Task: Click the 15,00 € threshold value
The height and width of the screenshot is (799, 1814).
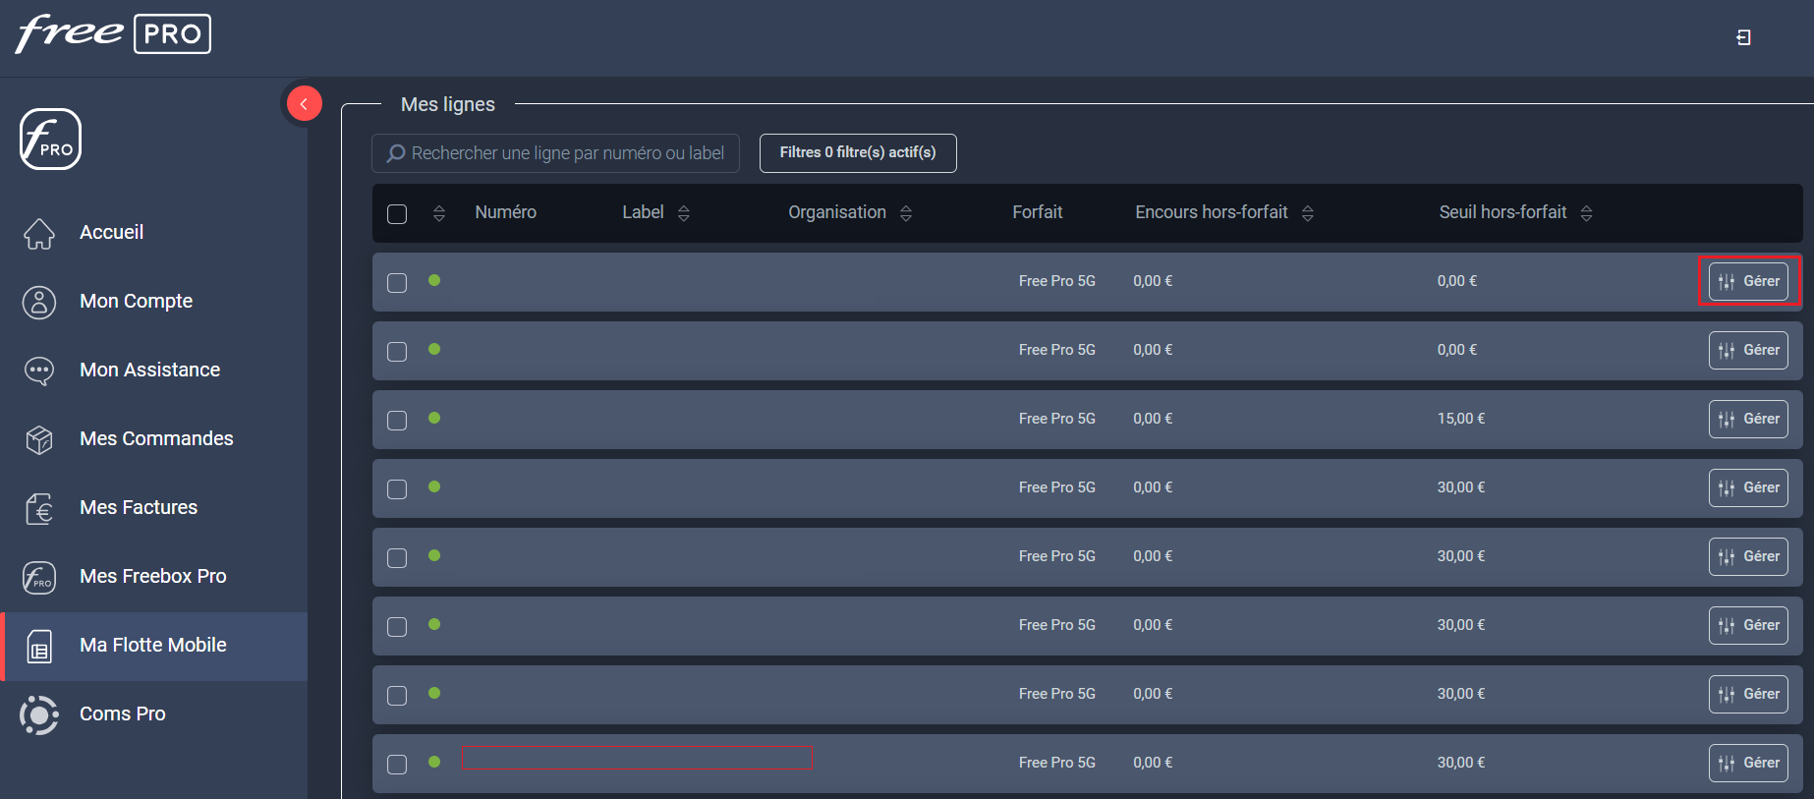Action: pos(1461,419)
